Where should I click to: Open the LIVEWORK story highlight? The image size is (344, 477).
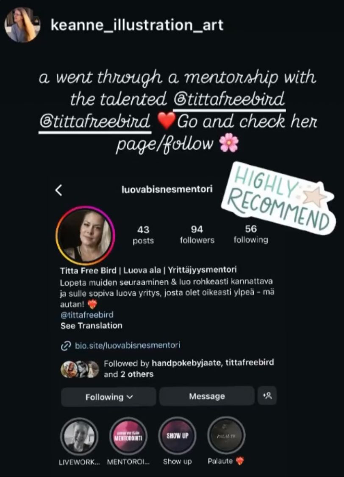click(x=79, y=436)
